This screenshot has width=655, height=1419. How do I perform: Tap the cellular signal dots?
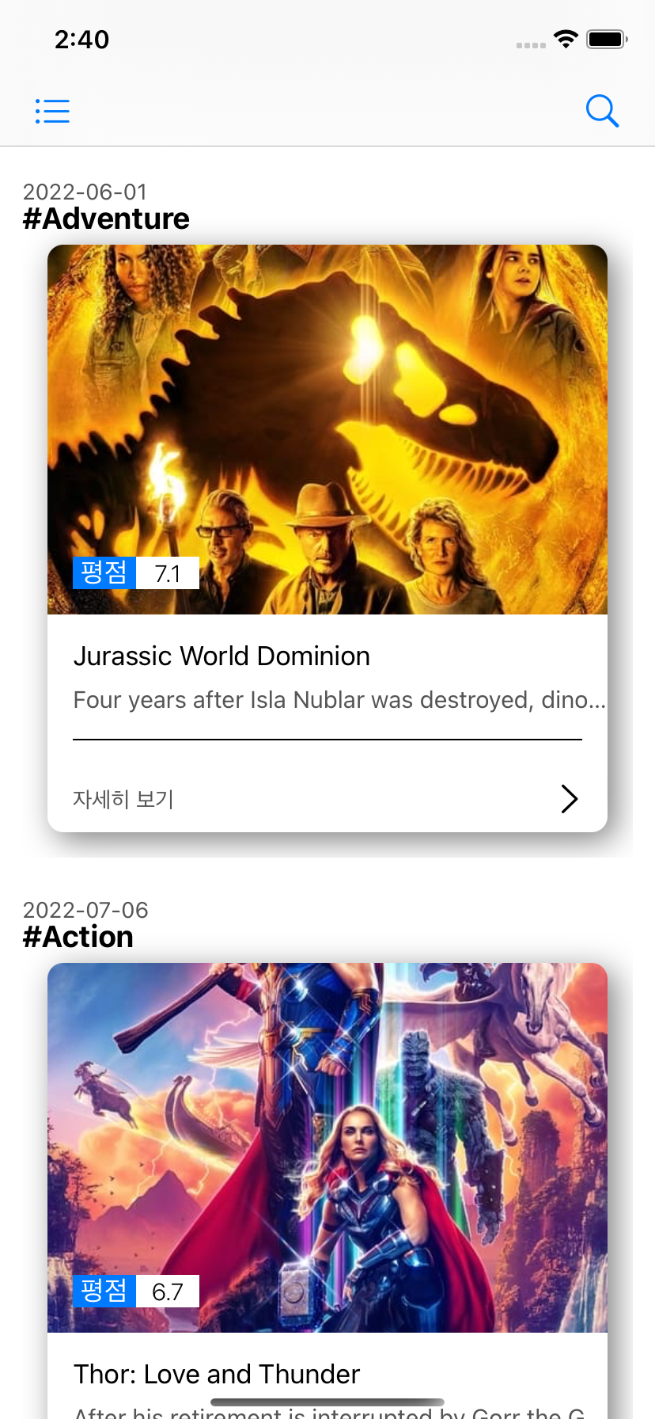pos(531,45)
